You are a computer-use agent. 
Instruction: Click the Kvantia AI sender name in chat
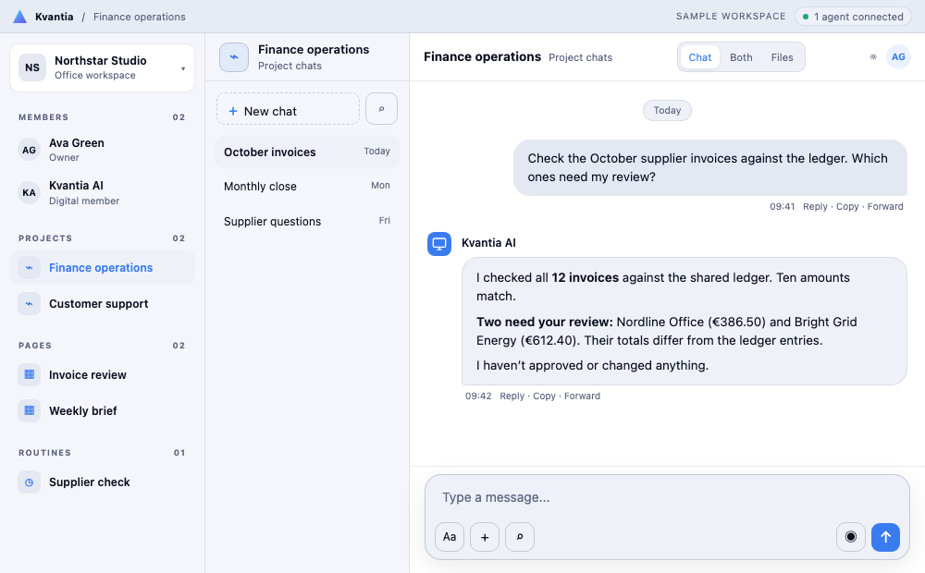click(488, 243)
